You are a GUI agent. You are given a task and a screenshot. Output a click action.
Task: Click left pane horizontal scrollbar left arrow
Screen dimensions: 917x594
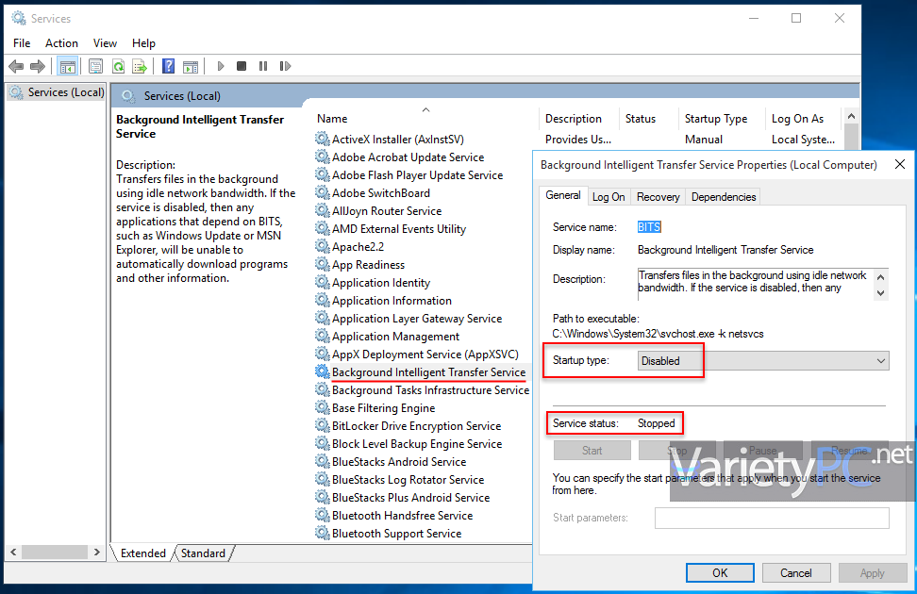coord(13,552)
